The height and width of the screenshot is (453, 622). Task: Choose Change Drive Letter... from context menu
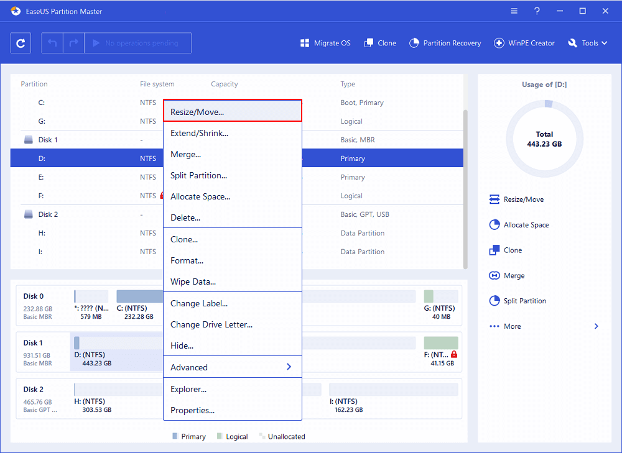coord(233,324)
